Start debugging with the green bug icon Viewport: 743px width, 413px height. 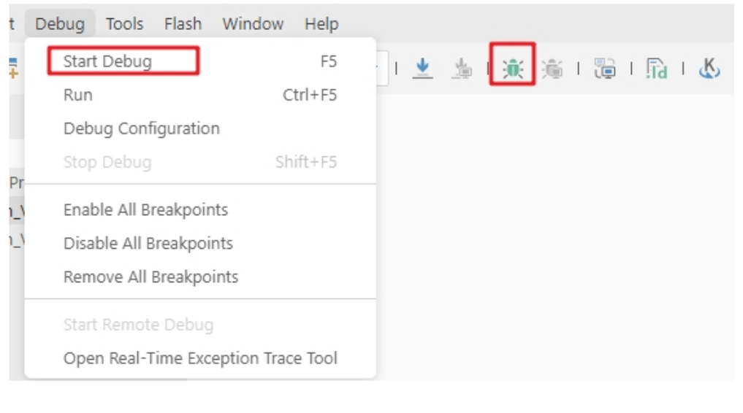pos(513,69)
